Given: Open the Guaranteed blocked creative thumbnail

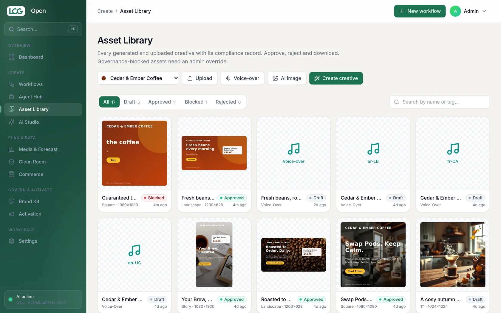Looking at the screenshot, I should click(134, 153).
